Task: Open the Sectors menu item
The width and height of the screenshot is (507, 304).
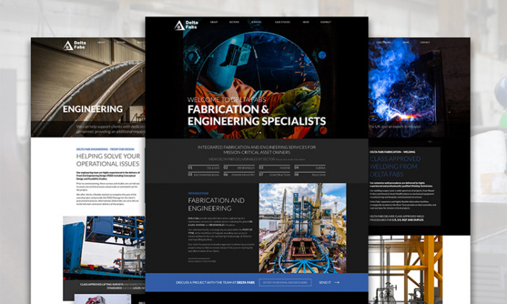Action: coord(235,22)
